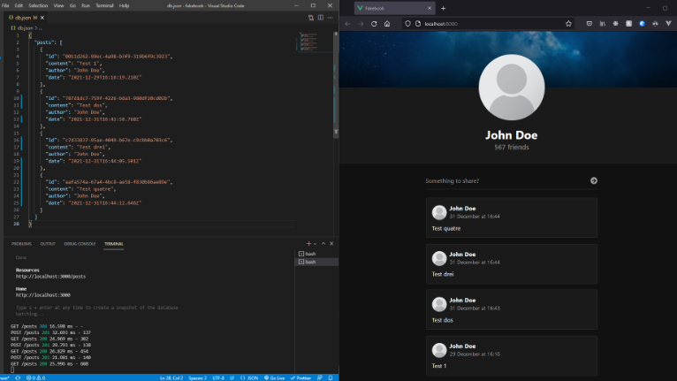Click the localhost:8080 address bar
The image size is (677, 381).
[x=488, y=24]
